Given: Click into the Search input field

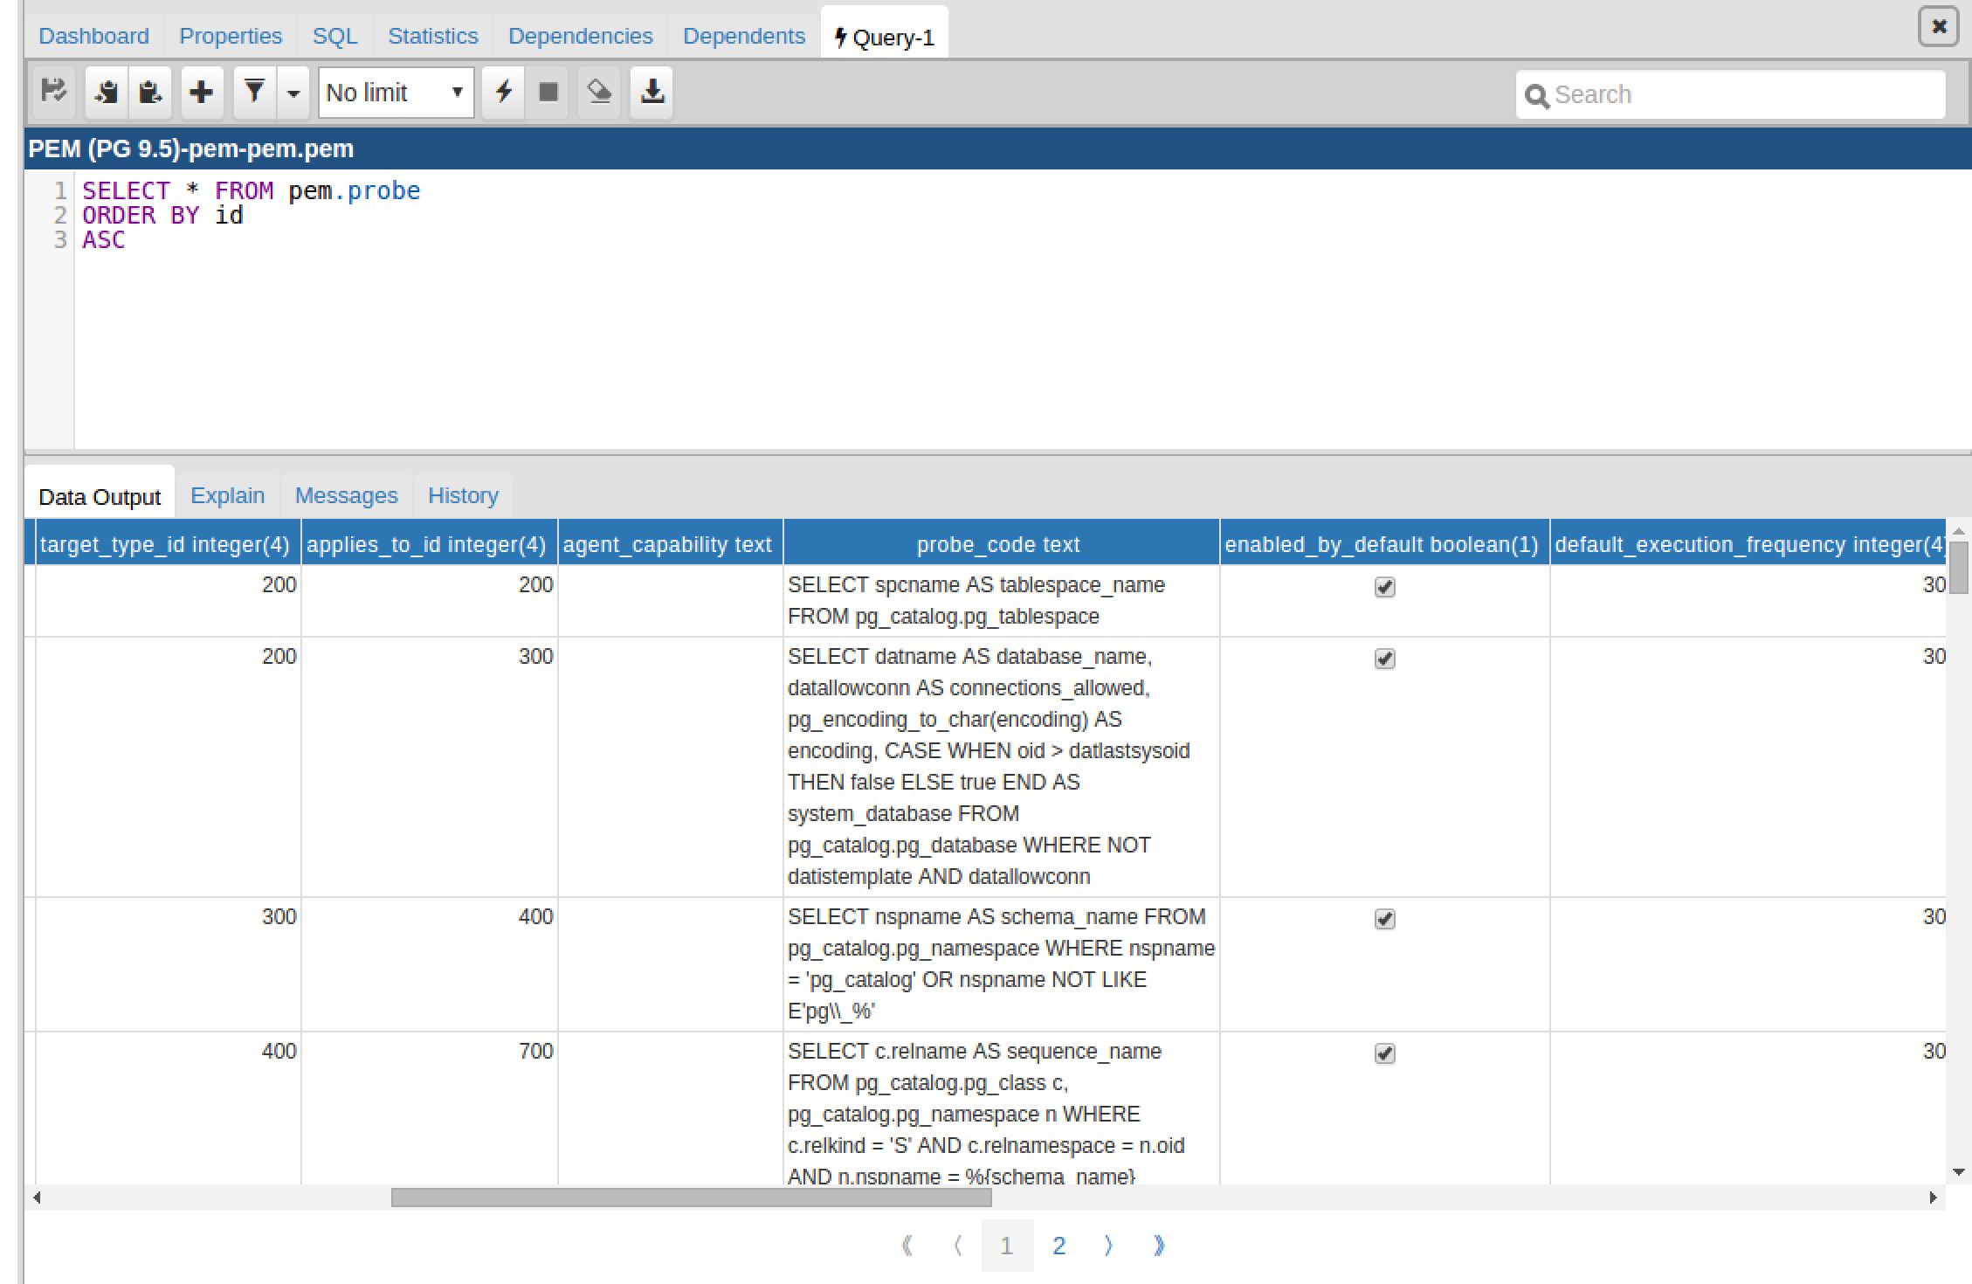Looking at the screenshot, I should coord(1742,94).
